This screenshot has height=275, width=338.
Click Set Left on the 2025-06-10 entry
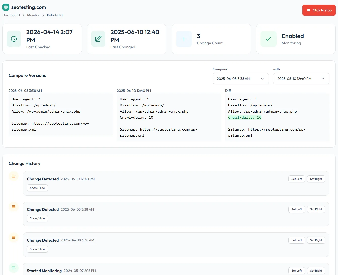click(296, 179)
